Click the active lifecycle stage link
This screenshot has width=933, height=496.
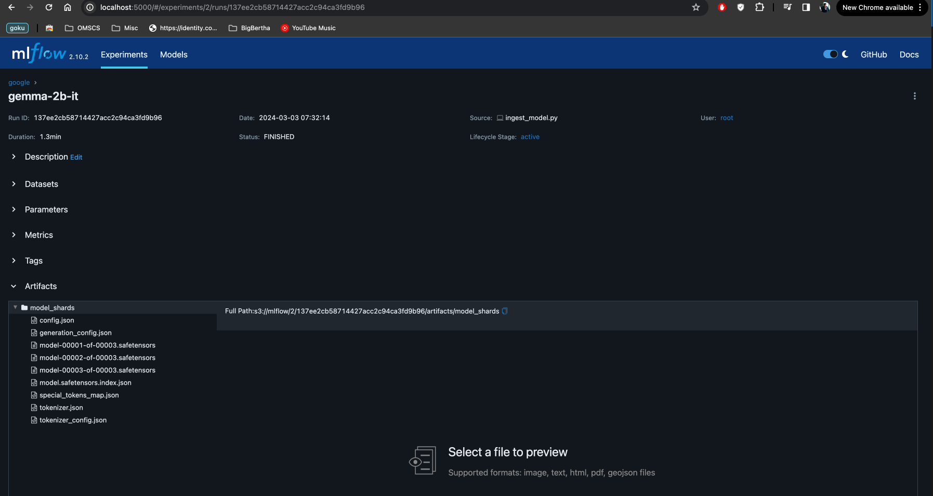(x=530, y=137)
